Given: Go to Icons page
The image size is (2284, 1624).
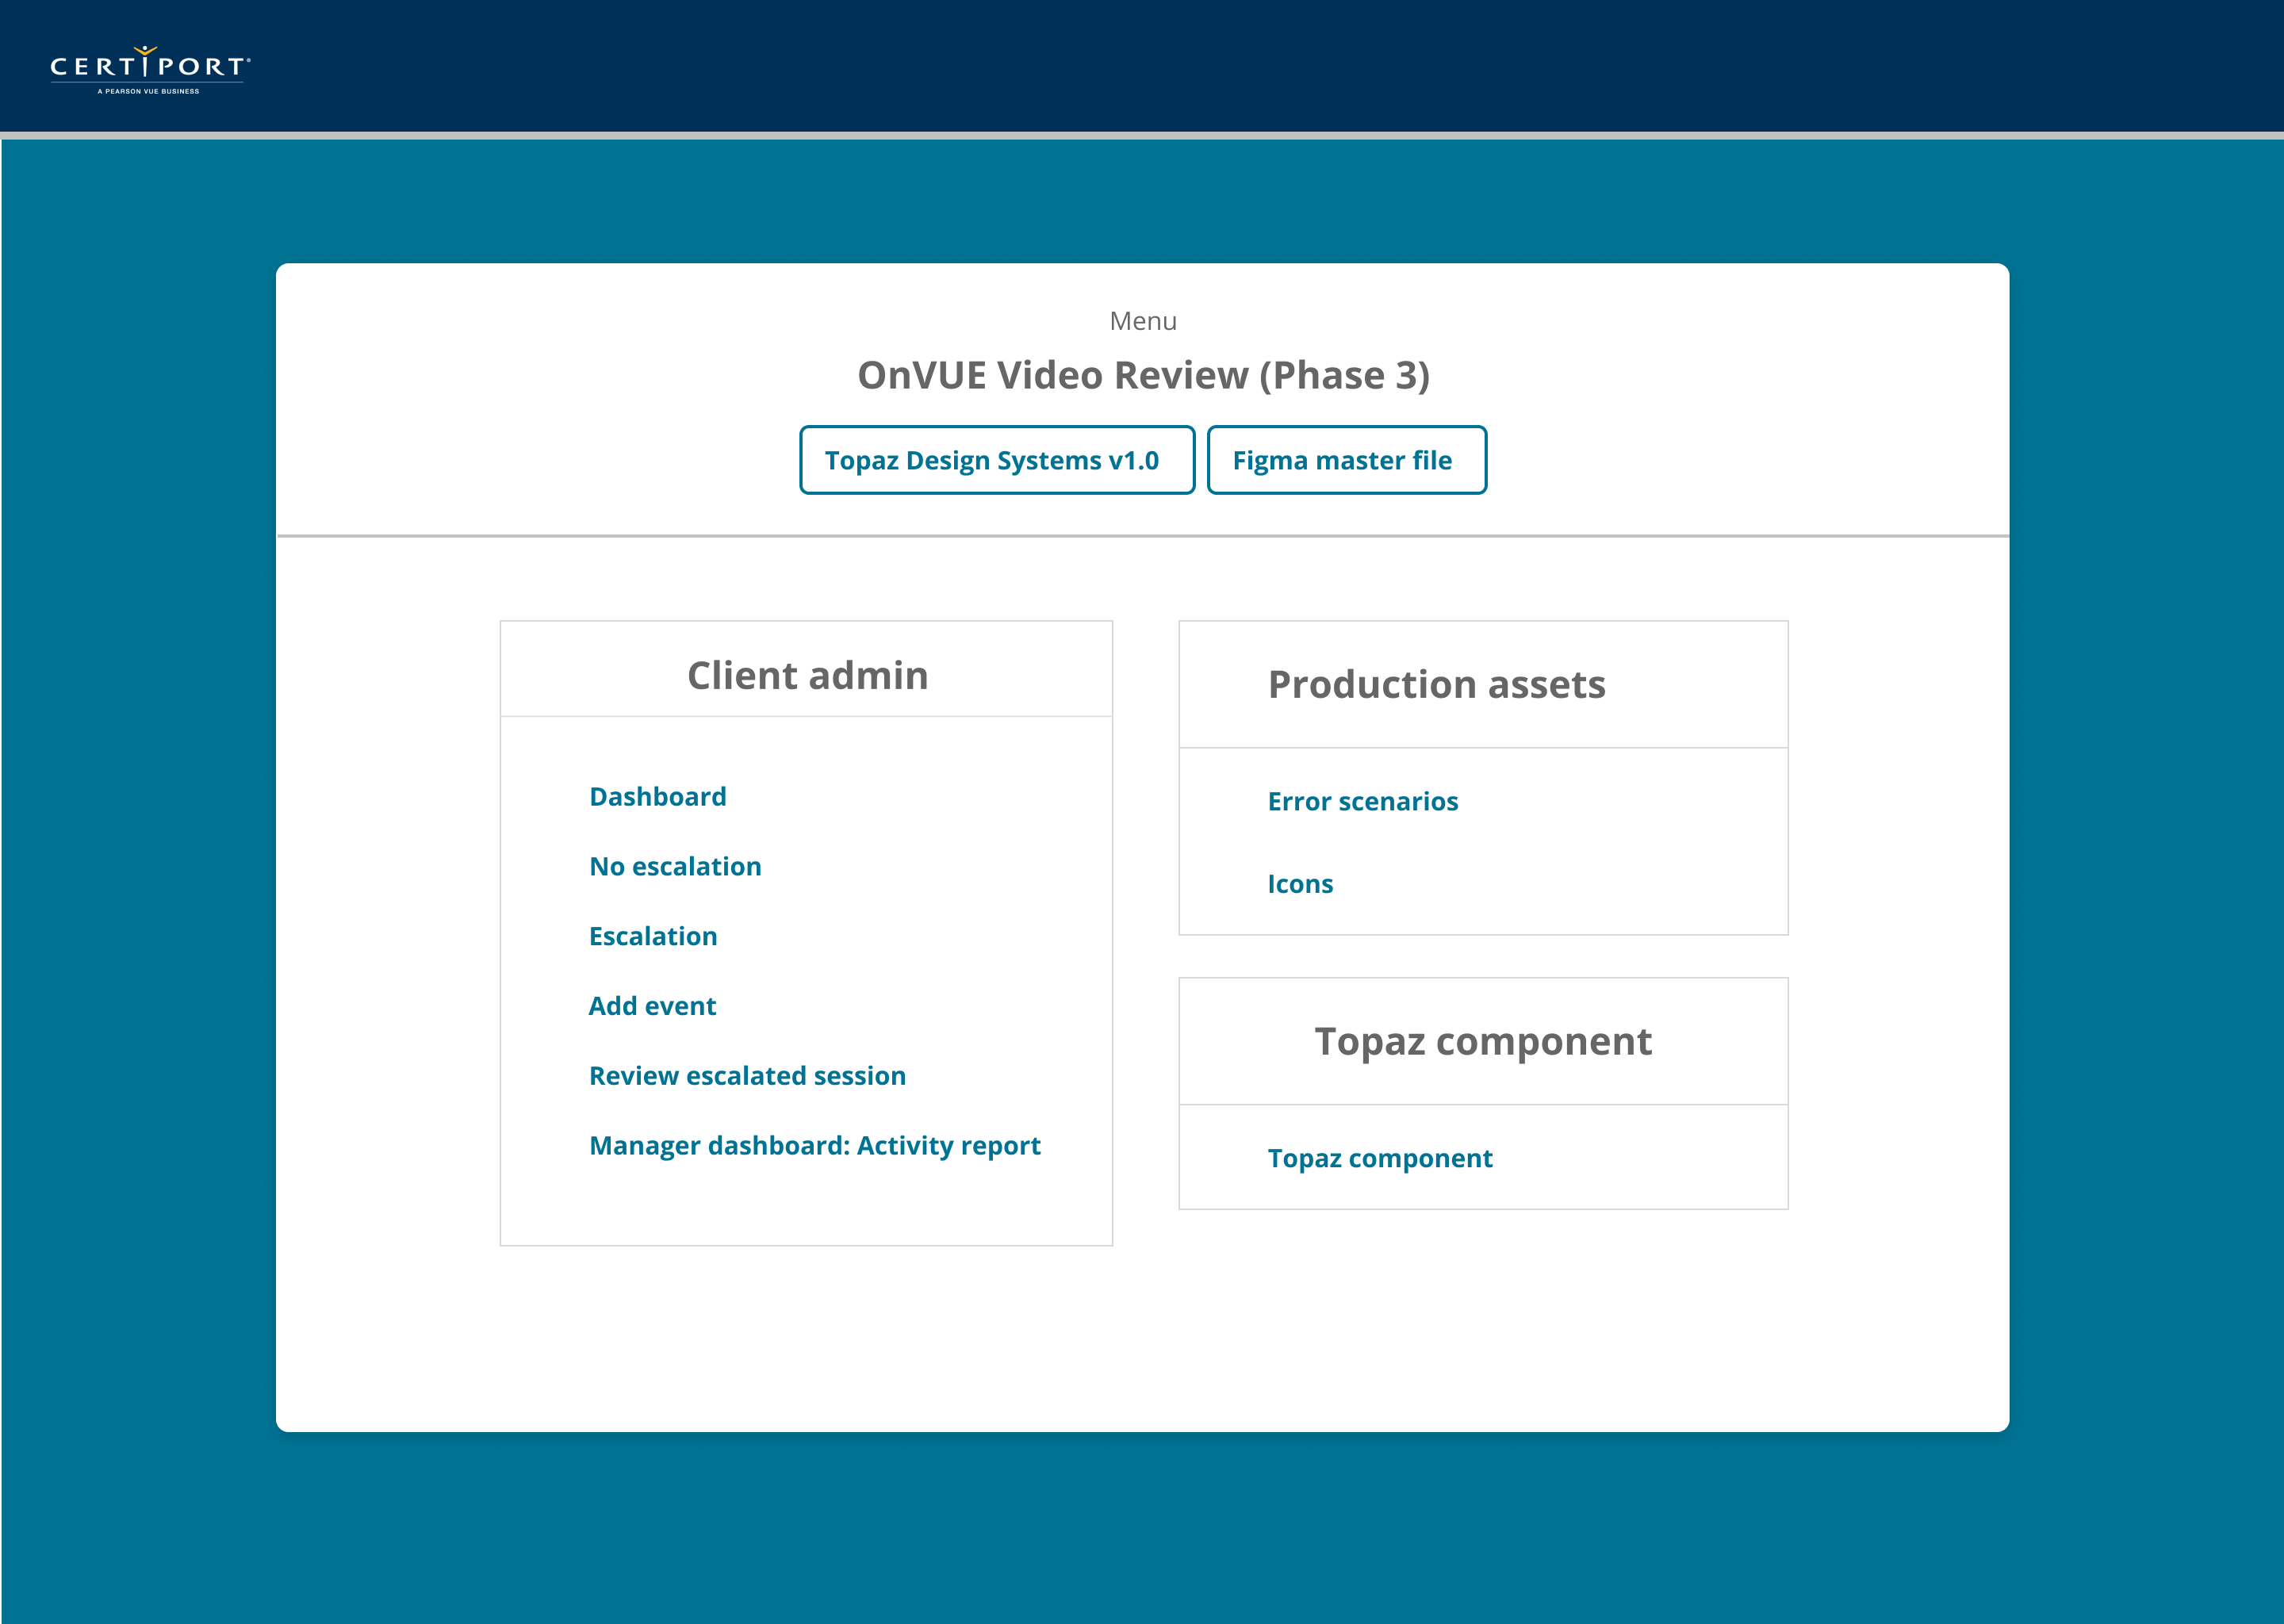Looking at the screenshot, I should pyautogui.click(x=1300, y=884).
